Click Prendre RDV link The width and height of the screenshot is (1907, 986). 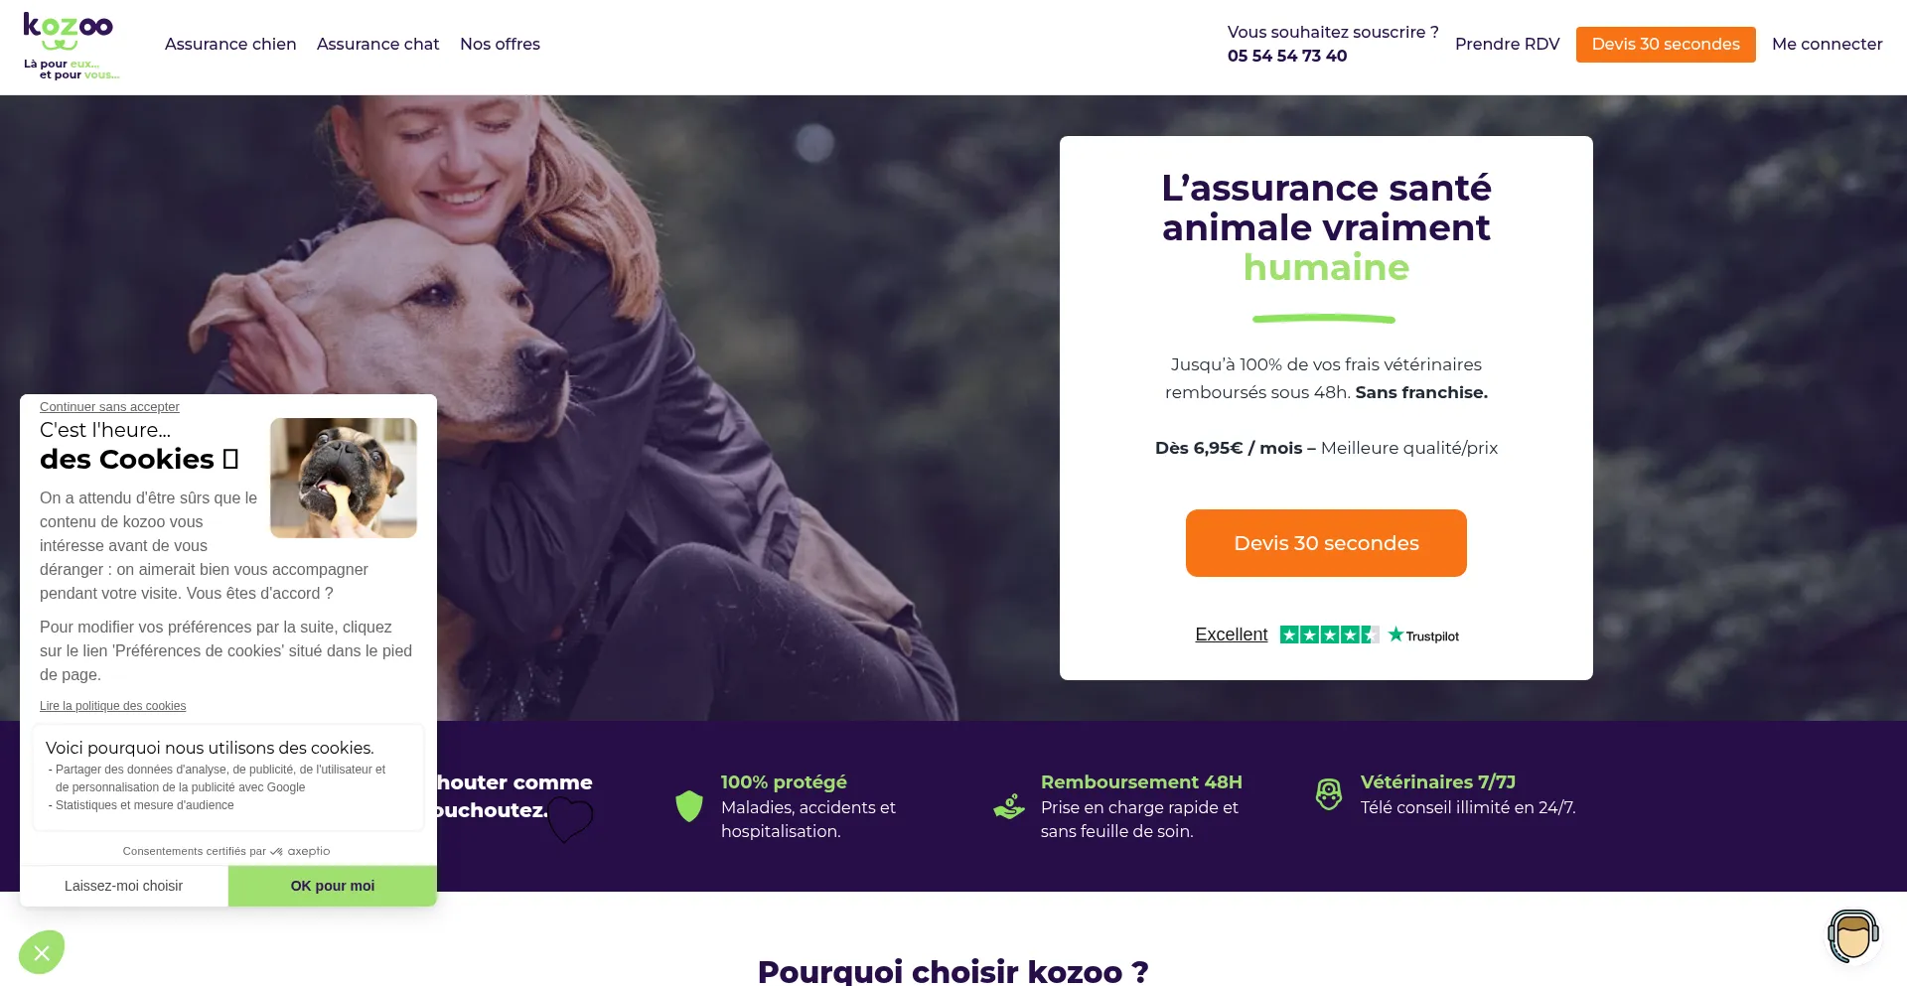tap(1507, 44)
